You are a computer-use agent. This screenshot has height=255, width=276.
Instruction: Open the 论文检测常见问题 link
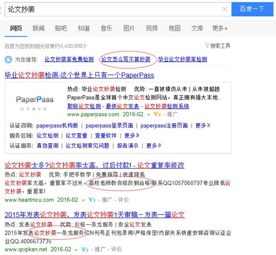tap(87, 146)
